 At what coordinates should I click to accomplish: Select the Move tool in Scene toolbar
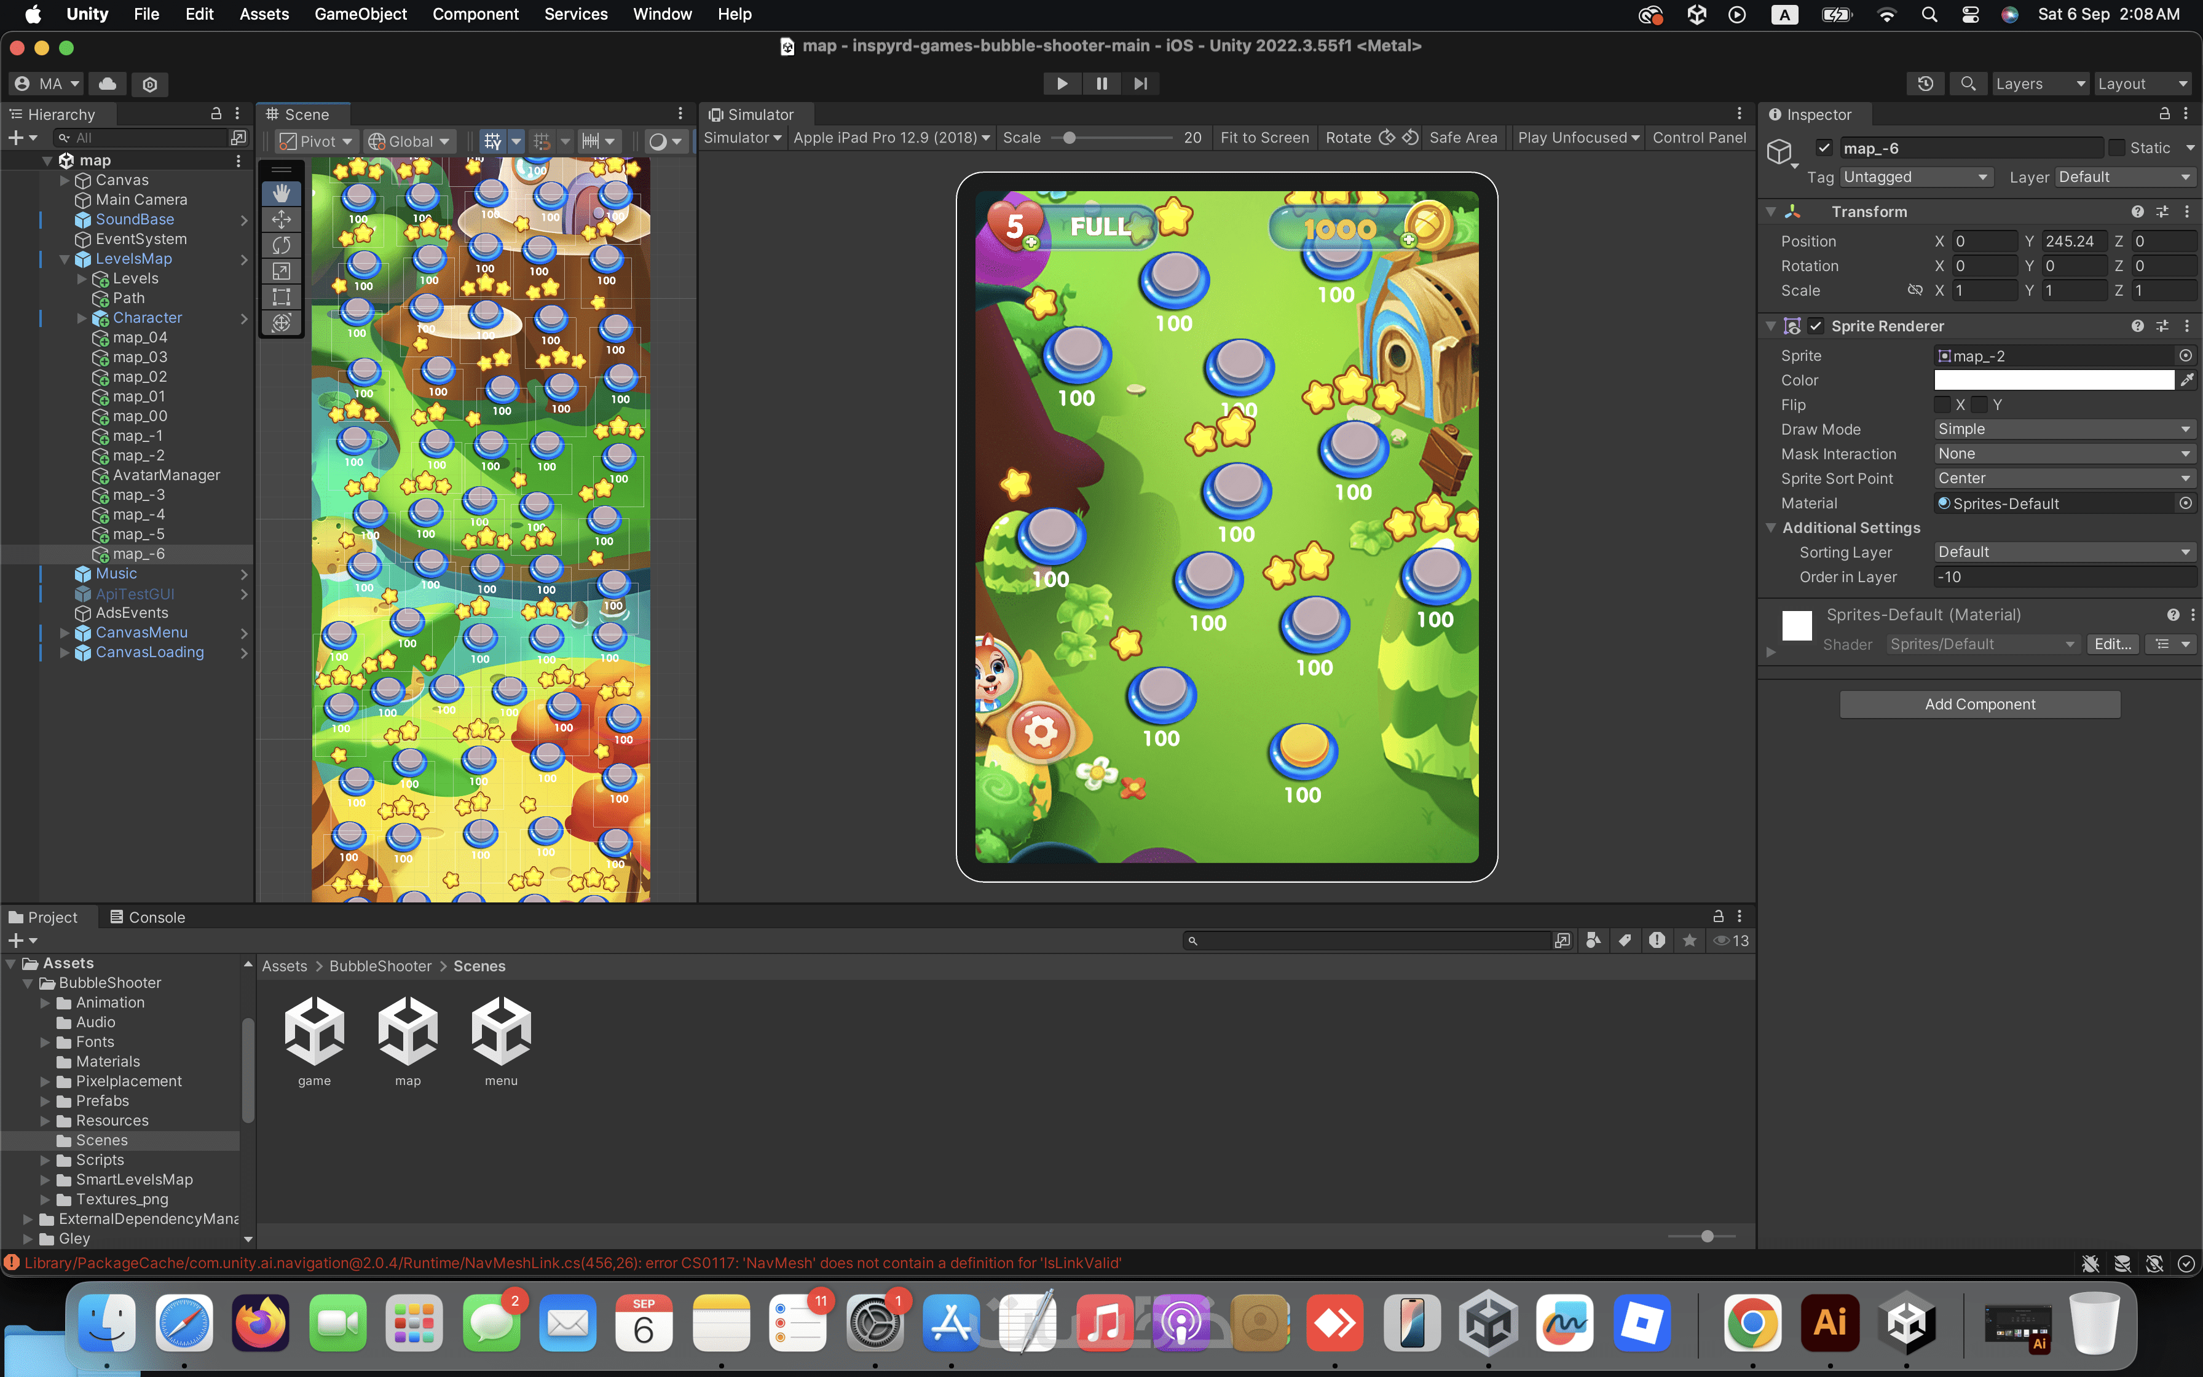[x=282, y=219]
